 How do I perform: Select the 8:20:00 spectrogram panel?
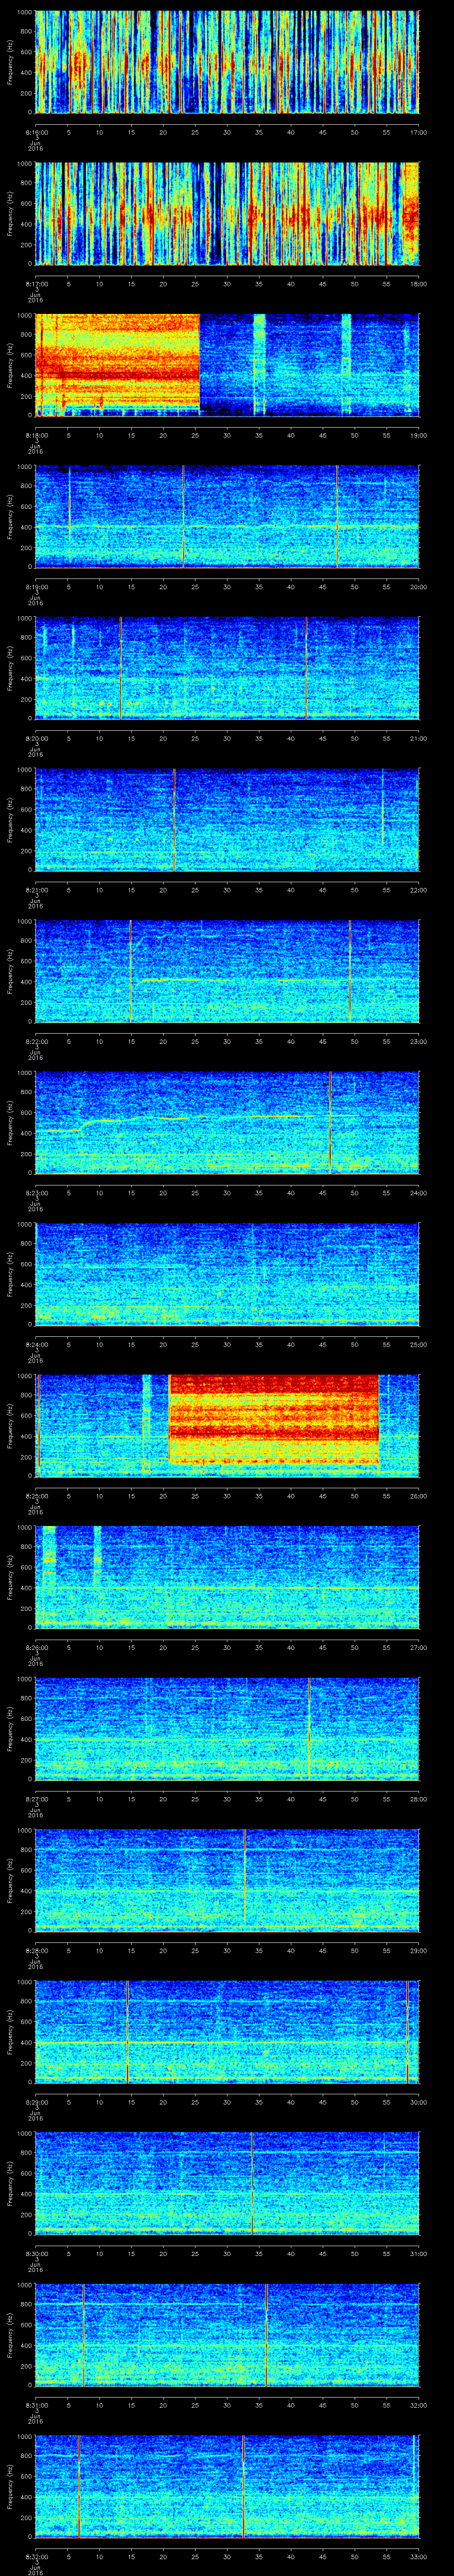point(227,668)
